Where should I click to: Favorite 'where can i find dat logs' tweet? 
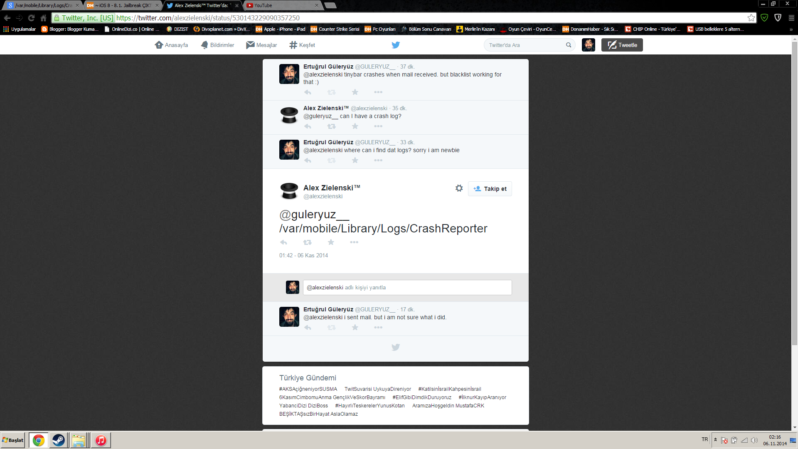point(355,160)
